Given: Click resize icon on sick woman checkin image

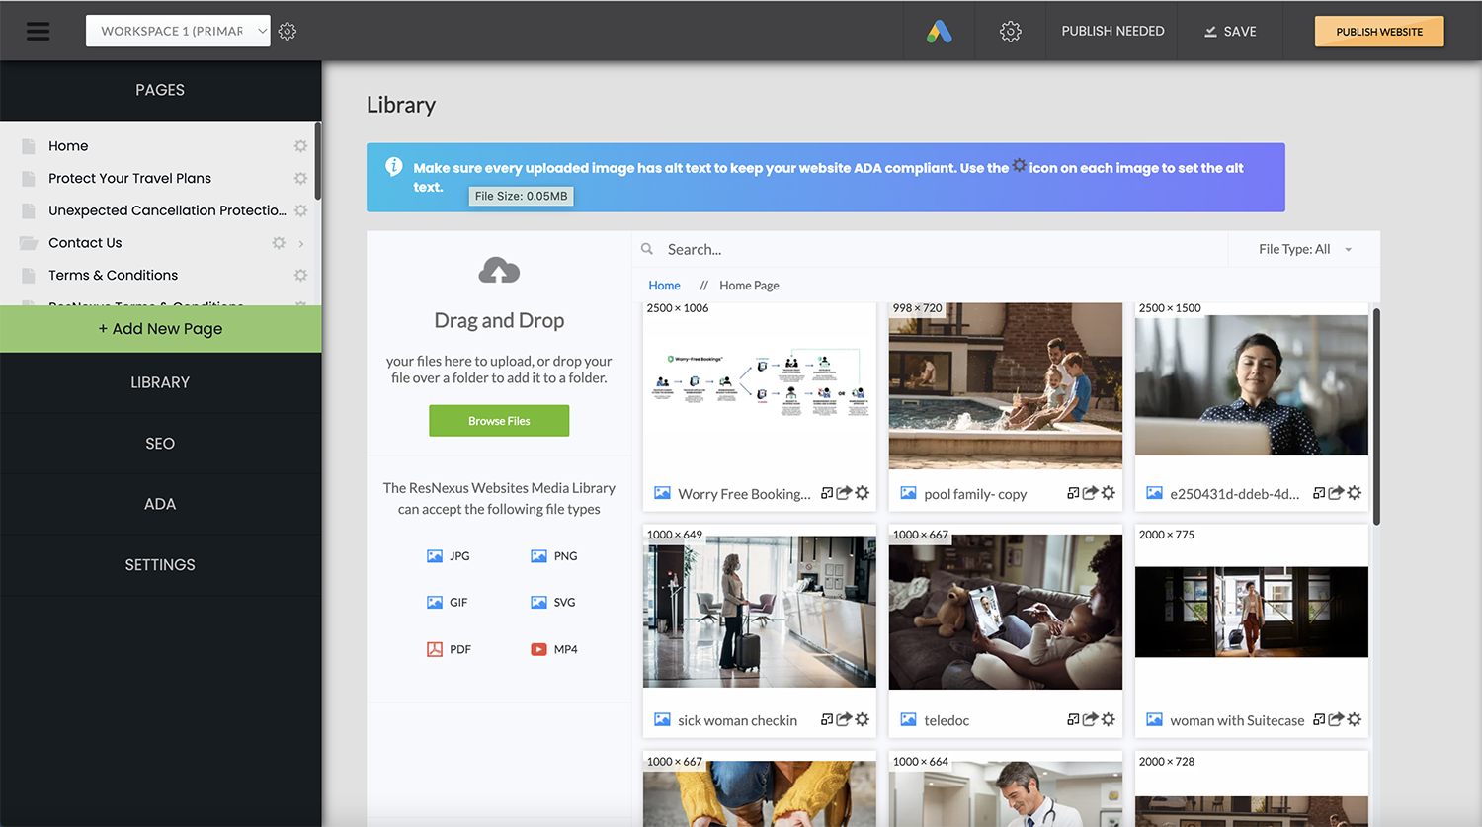Looking at the screenshot, I should pos(827,720).
